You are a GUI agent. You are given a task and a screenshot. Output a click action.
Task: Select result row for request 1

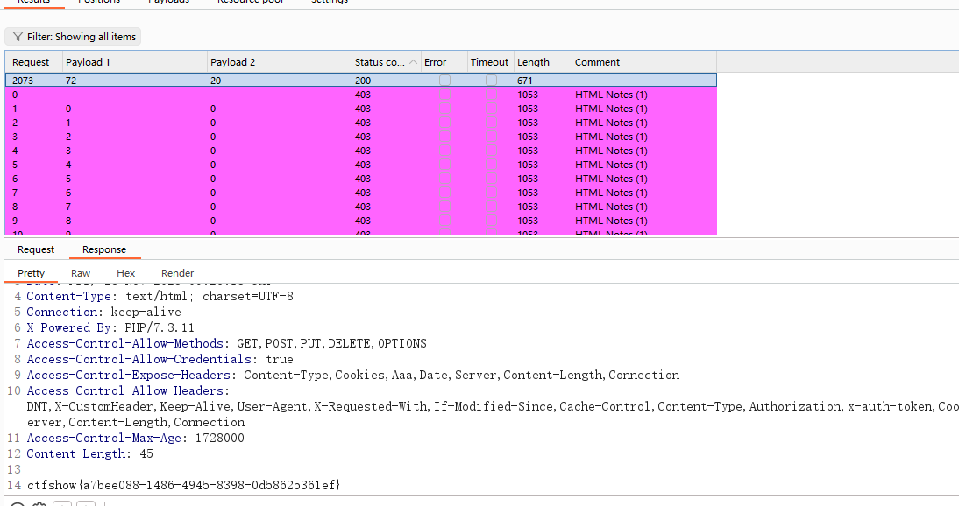pos(361,109)
